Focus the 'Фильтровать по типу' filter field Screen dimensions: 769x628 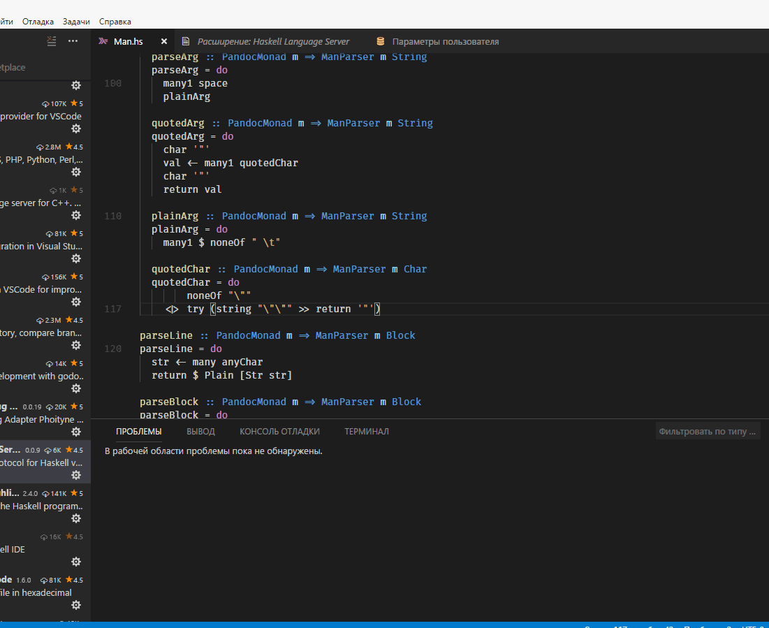point(708,431)
